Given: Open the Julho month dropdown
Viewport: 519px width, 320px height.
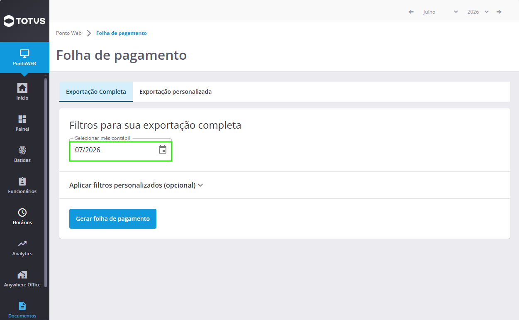Looking at the screenshot, I should tap(440, 12).
